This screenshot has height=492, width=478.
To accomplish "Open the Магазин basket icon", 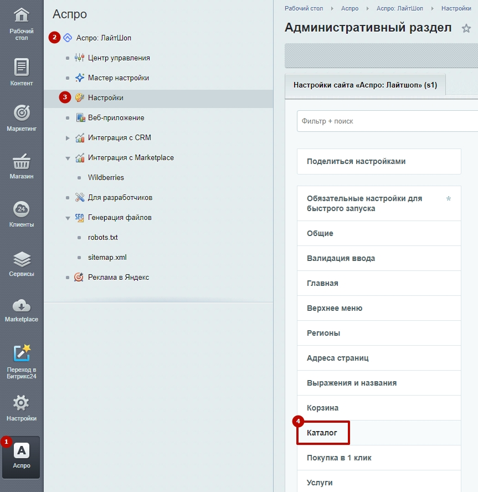I will (x=21, y=162).
